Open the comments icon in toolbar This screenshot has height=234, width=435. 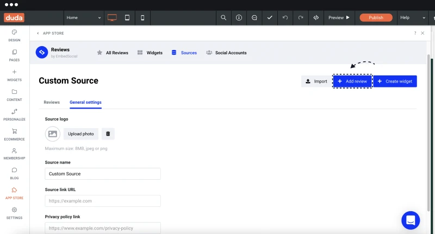click(x=254, y=18)
